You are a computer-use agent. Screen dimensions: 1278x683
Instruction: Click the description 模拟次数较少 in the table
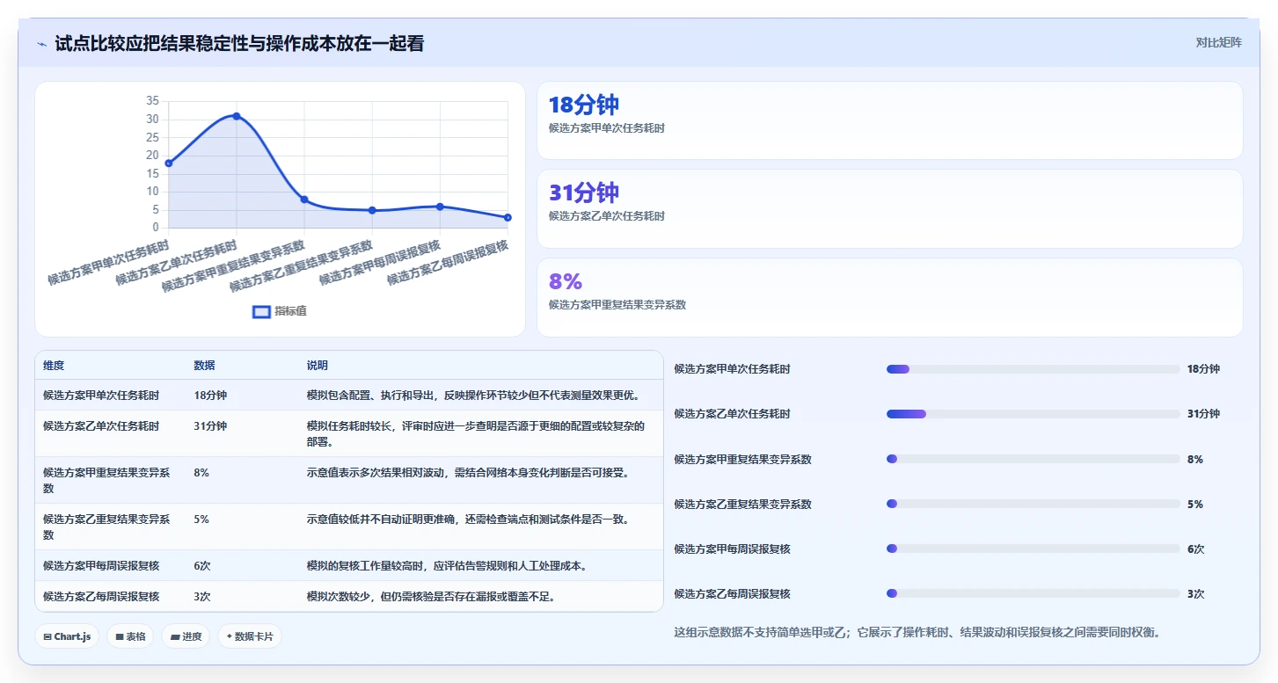click(430, 596)
